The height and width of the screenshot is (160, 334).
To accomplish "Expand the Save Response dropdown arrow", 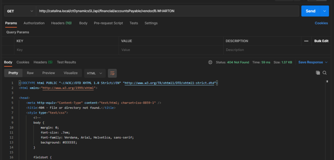I will pyautogui.click(x=326, y=62).
